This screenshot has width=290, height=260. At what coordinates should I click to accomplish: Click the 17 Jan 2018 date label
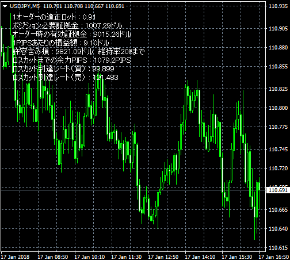click(15, 257)
